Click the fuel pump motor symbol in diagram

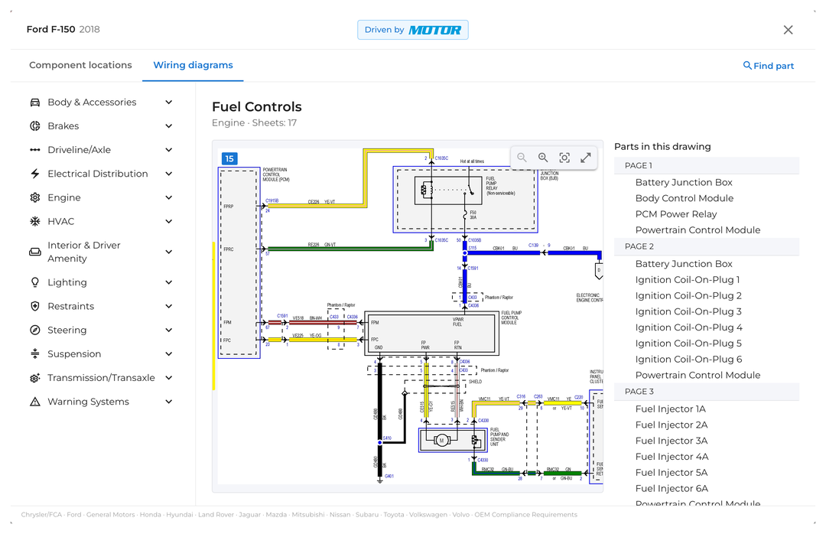pyautogui.click(x=442, y=440)
